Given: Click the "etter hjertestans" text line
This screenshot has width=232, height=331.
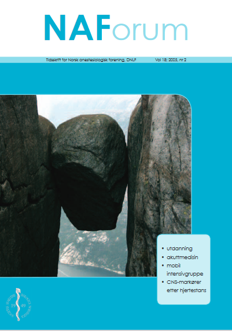Looking at the screenshot, I should coord(186,290).
